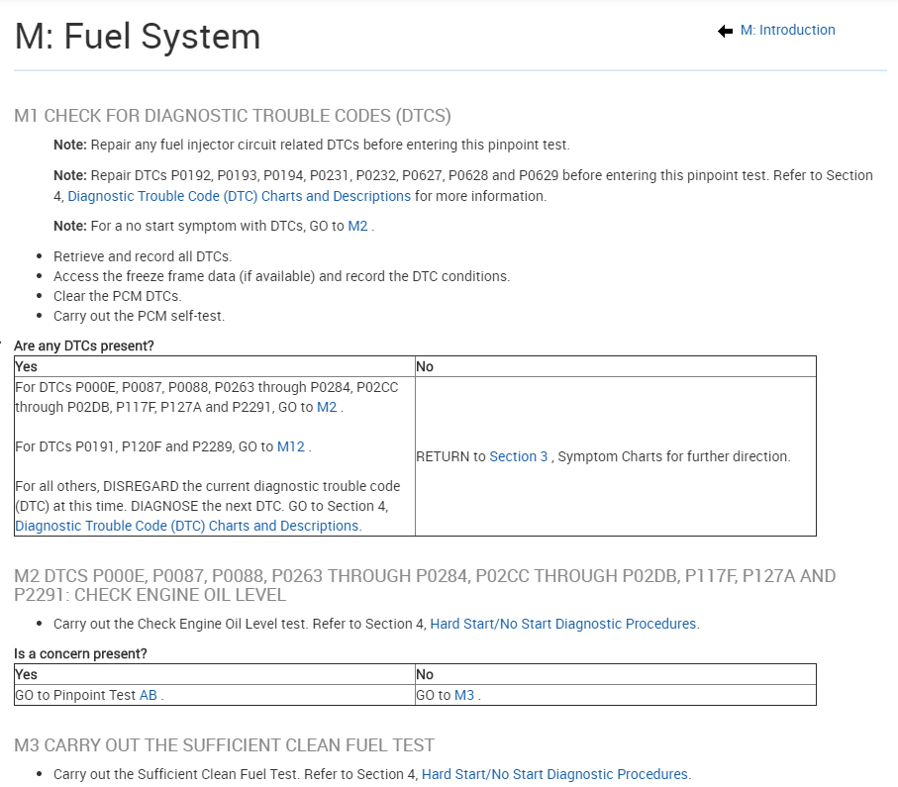
Task: Click the 'Clear the PCM DTCs' bullet
Action: (118, 296)
